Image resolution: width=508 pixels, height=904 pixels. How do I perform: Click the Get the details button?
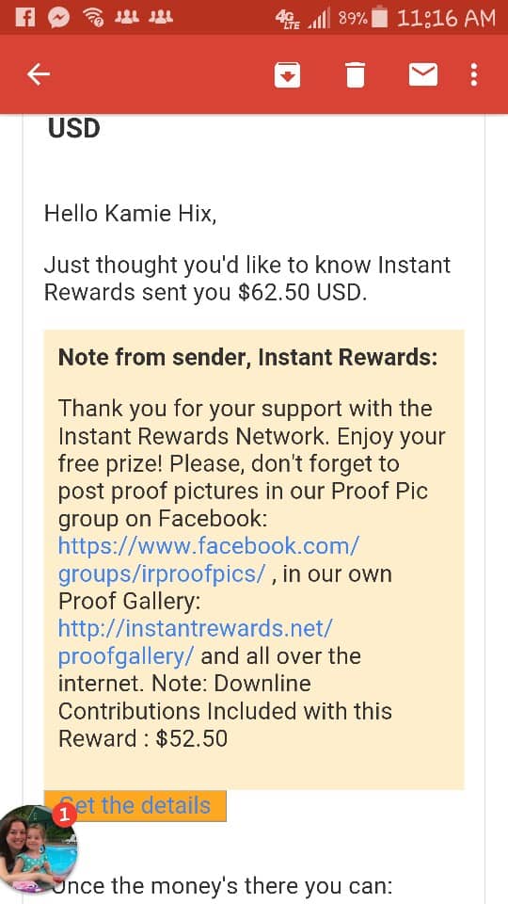point(135,805)
